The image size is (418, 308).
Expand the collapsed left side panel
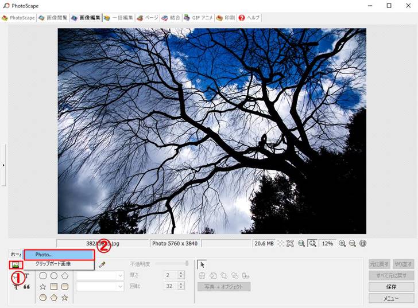coord(3,165)
